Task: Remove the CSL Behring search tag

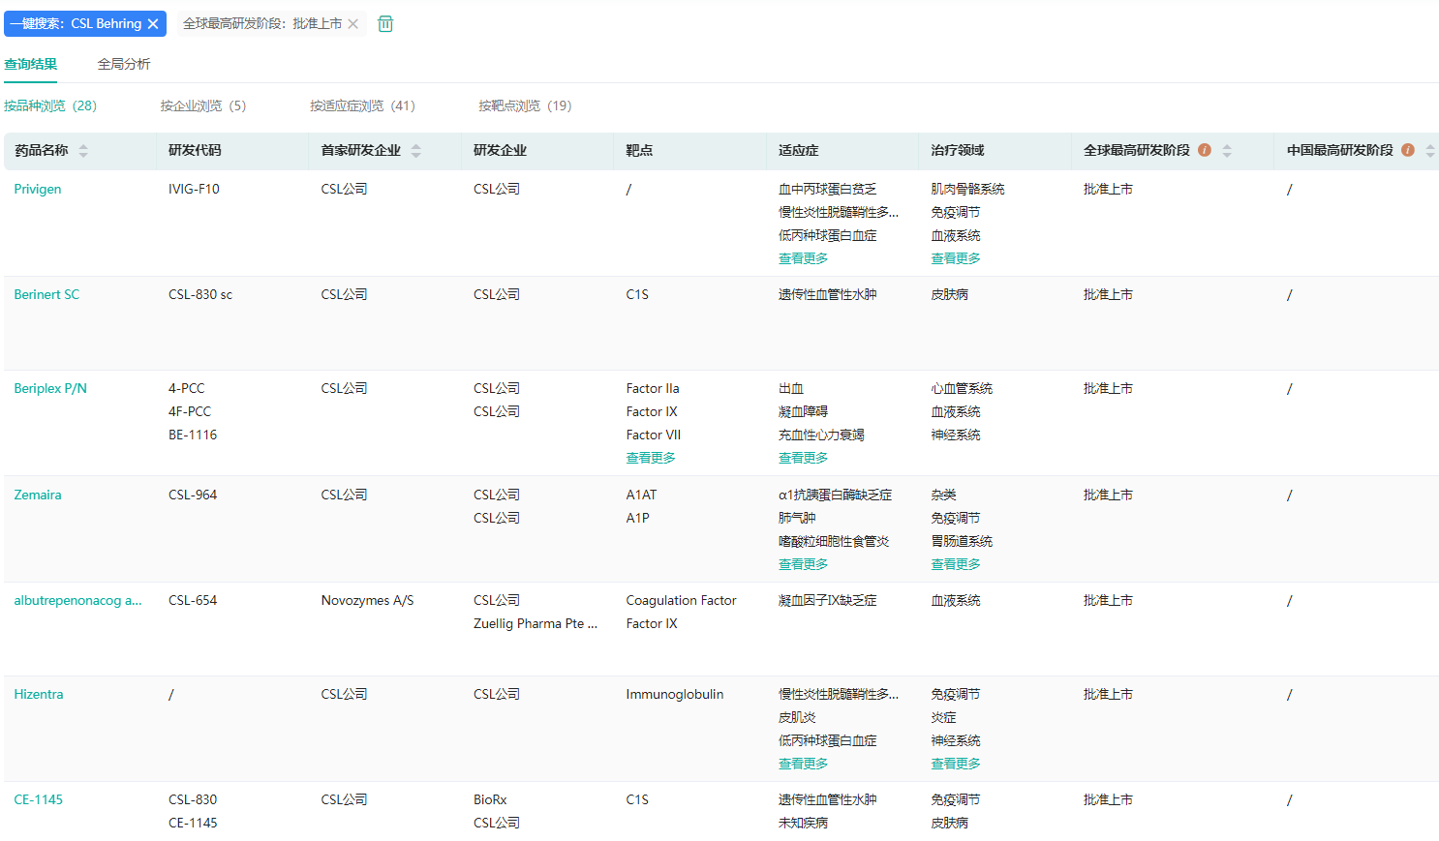Action: 153,24
